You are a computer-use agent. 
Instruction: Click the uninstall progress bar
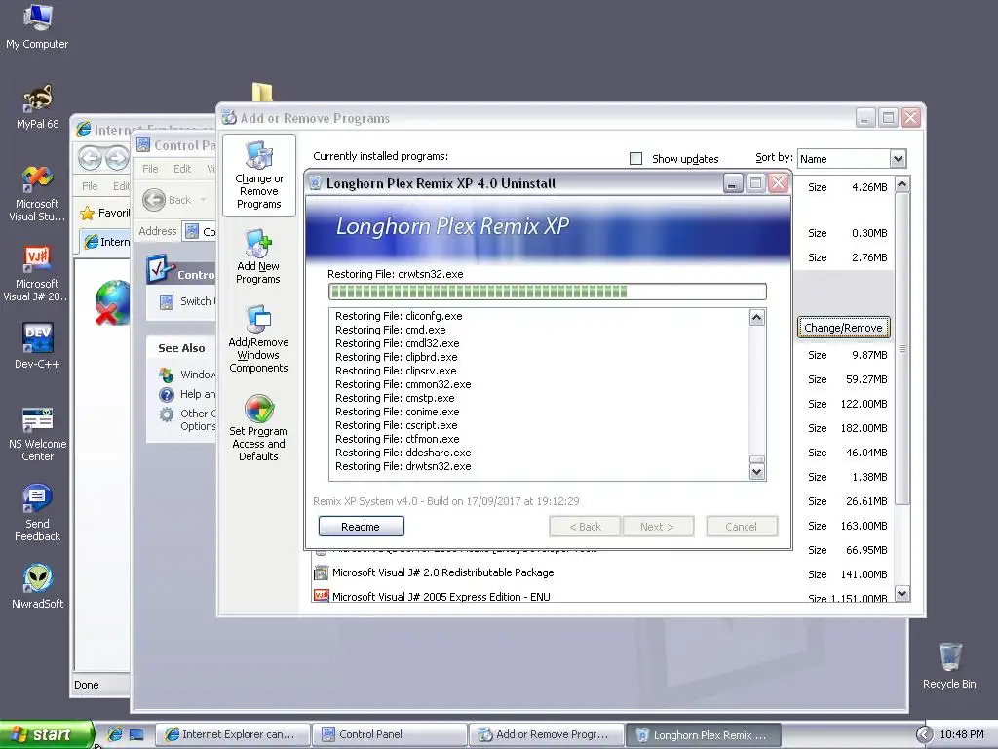548,292
